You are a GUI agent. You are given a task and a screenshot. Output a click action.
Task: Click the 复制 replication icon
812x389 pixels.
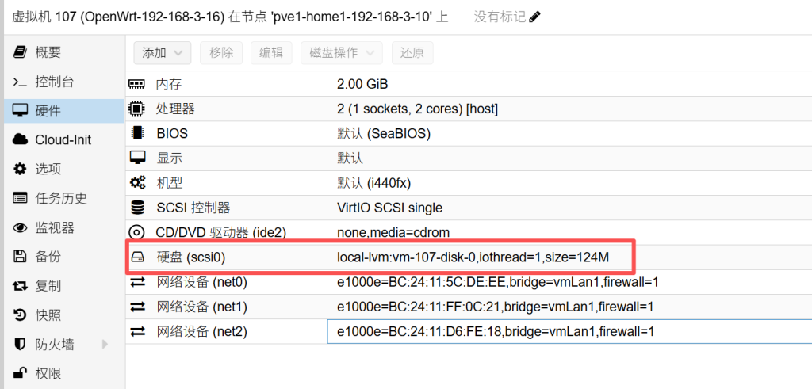click(x=21, y=286)
